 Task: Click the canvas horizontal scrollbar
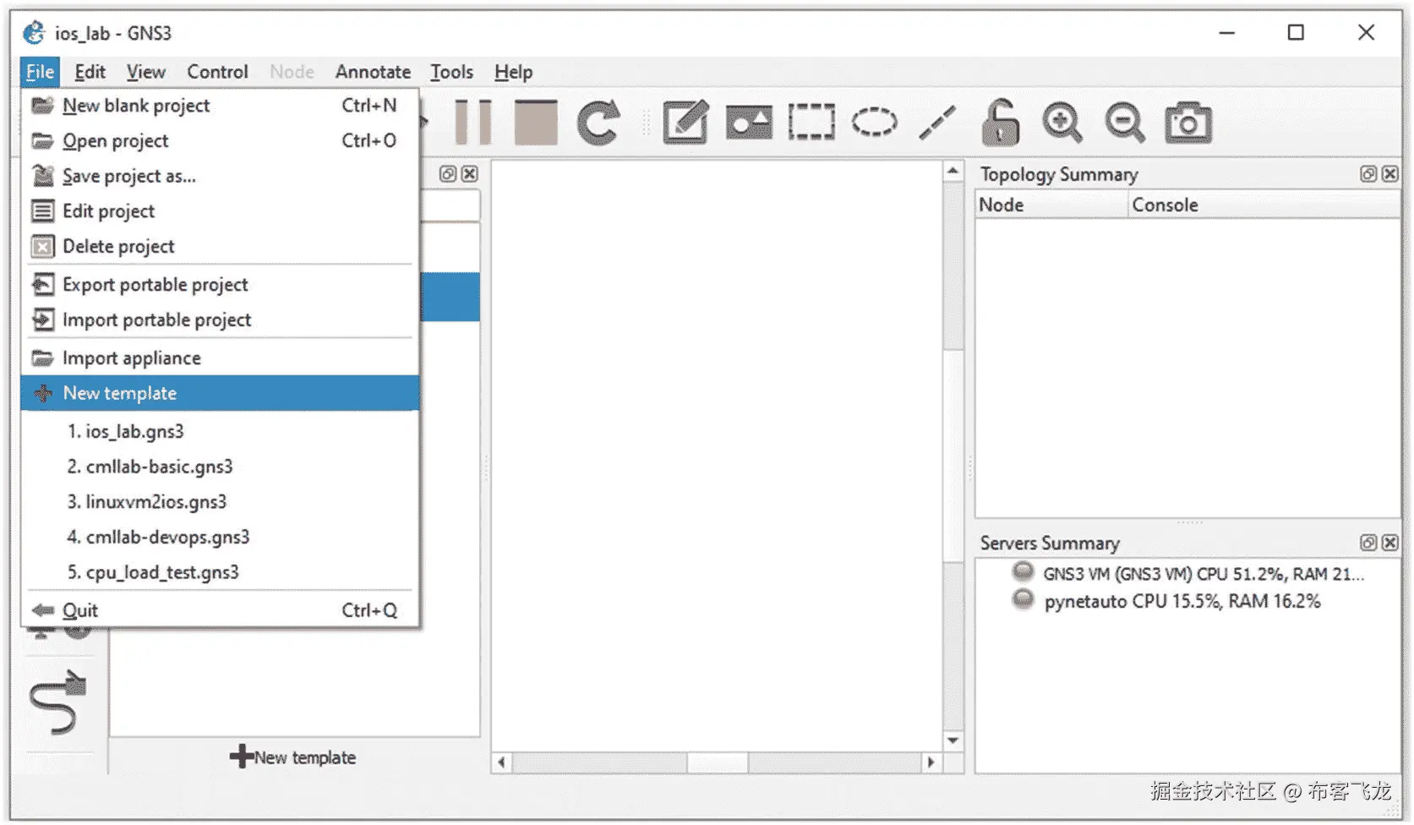(717, 762)
